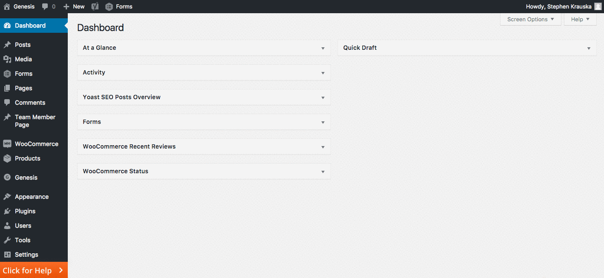Open the Forms icon in the admin bar

[110, 6]
